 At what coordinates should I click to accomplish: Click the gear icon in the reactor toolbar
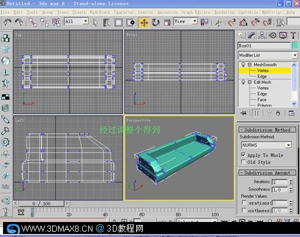(x=5, y=142)
